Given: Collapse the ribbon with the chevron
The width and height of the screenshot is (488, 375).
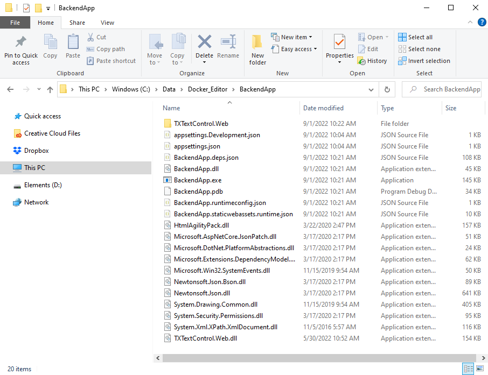Looking at the screenshot, I should point(470,22).
